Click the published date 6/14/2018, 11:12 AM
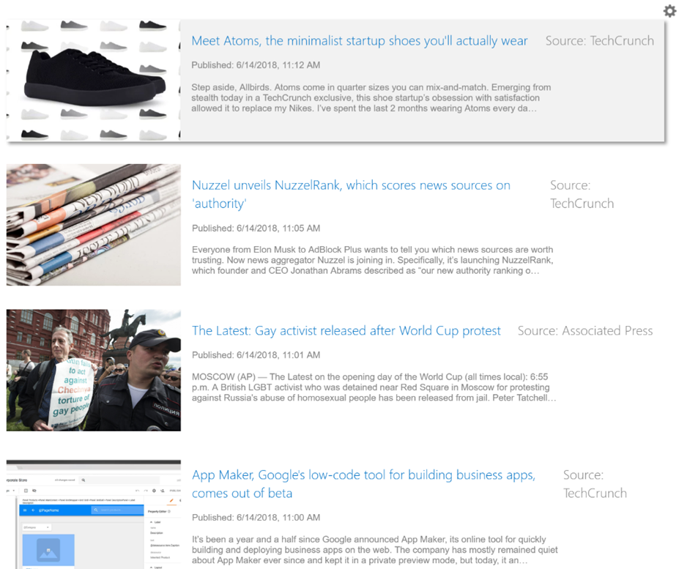The width and height of the screenshot is (679, 569). [256, 65]
